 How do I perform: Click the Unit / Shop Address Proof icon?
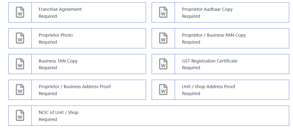pos(163,90)
